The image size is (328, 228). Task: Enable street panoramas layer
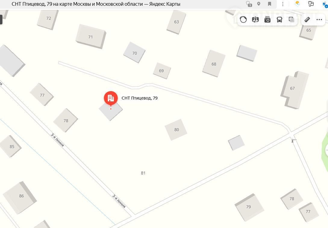(x=255, y=20)
